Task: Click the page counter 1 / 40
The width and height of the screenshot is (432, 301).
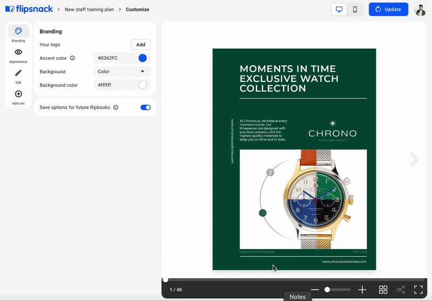Action: click(x=176, y=290)
